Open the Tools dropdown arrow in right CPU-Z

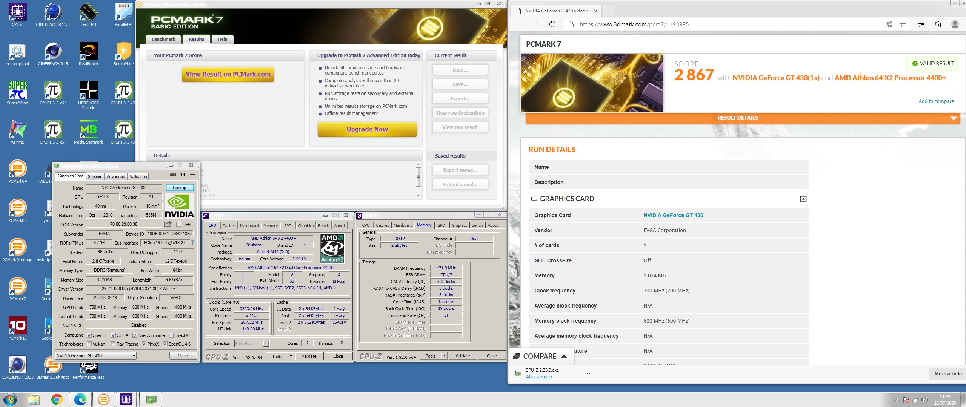tap(444, 356)
